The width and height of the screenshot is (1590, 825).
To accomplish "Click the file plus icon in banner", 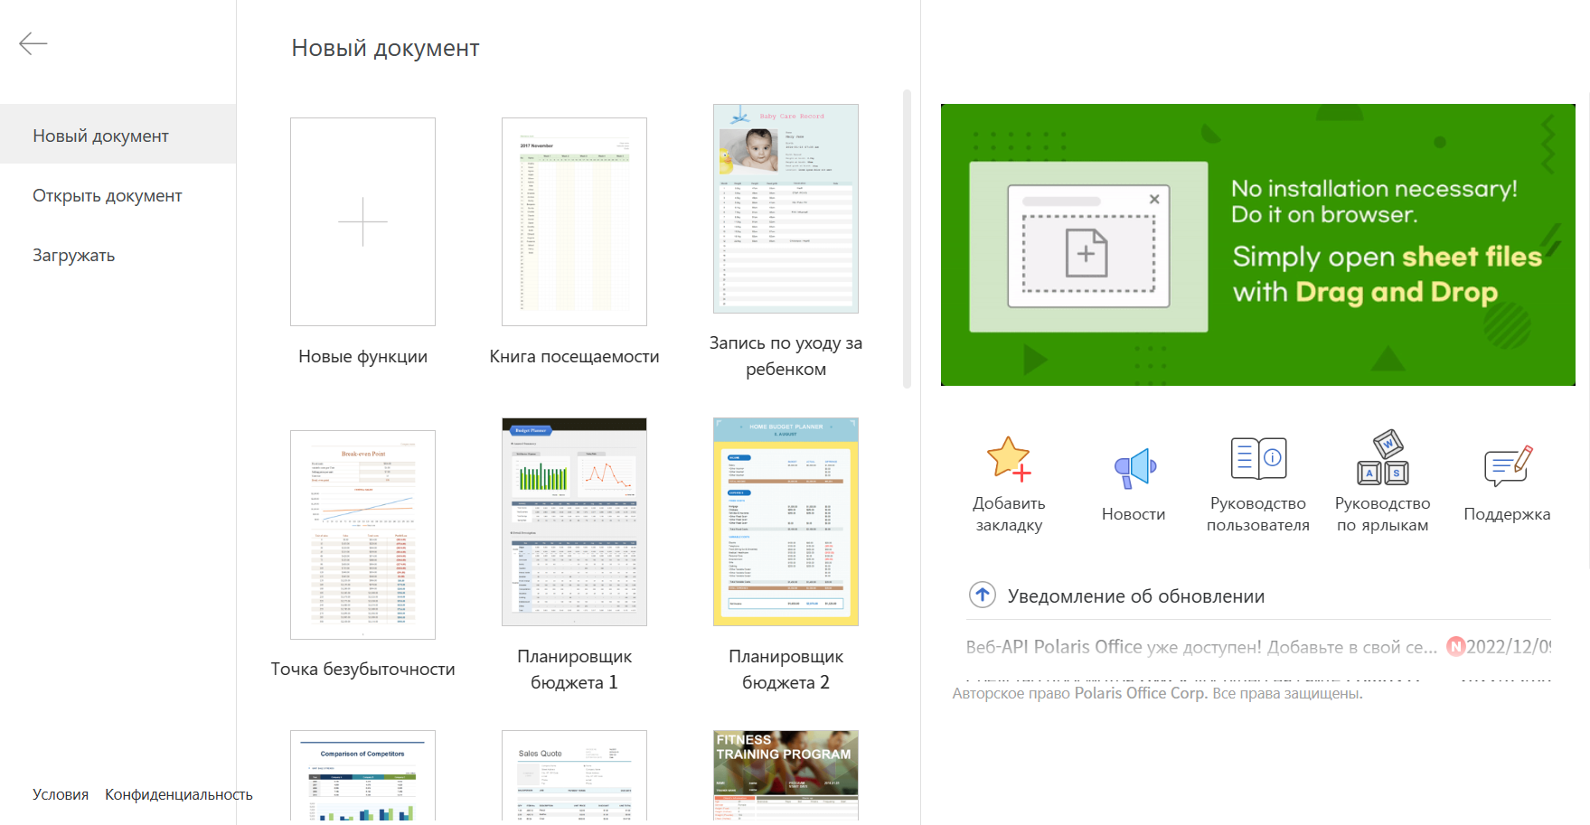I will point(1087,253).
